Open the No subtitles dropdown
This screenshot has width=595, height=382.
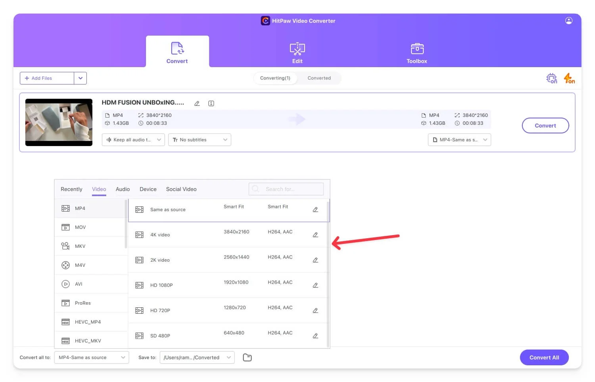(200, 140)
